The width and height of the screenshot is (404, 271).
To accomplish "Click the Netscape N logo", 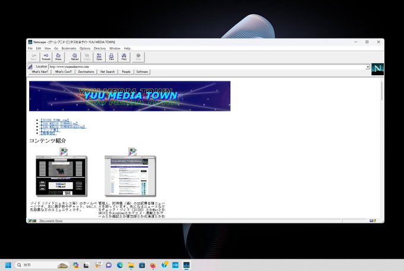I will pos(377,69).
